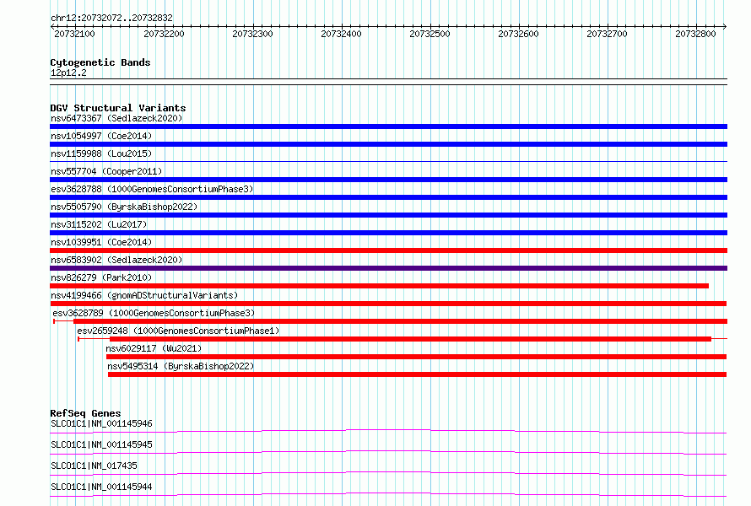Click the magenta line under NM_001145946
This screenshot has width=751, height=506.
(x=388, y=430)
